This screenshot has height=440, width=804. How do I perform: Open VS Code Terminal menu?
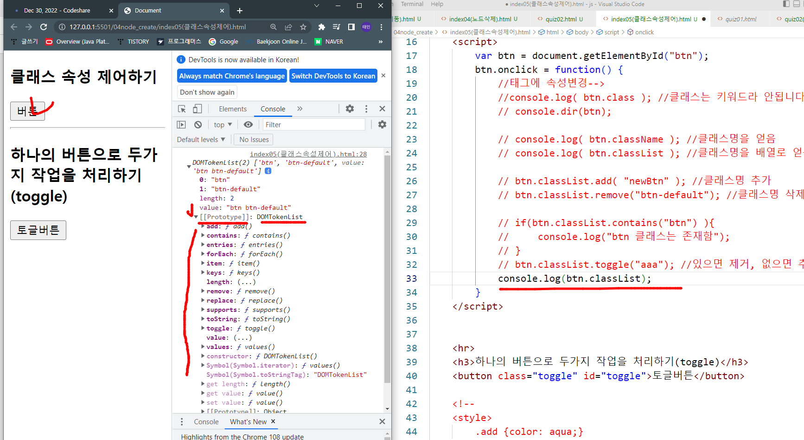tap(412, 4)
